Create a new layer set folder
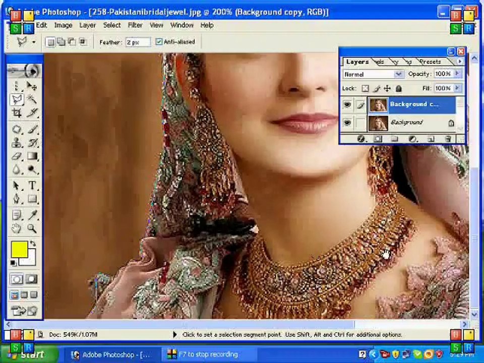The height and width of the screenshot is (363, 484). click(x=394, y=139)
